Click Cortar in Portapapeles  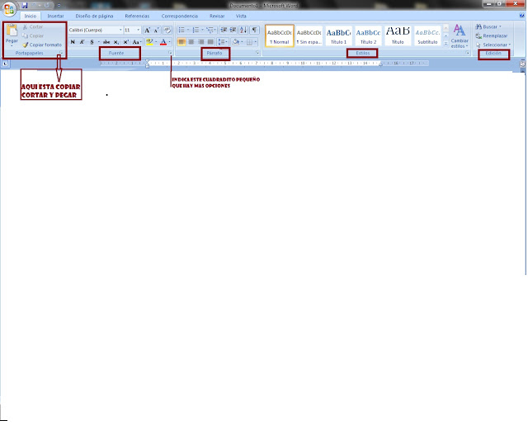(x=33, y=26)
